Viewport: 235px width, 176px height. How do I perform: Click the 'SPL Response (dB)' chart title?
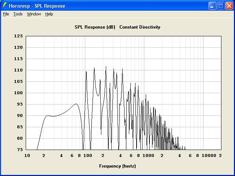pos(95,27)
